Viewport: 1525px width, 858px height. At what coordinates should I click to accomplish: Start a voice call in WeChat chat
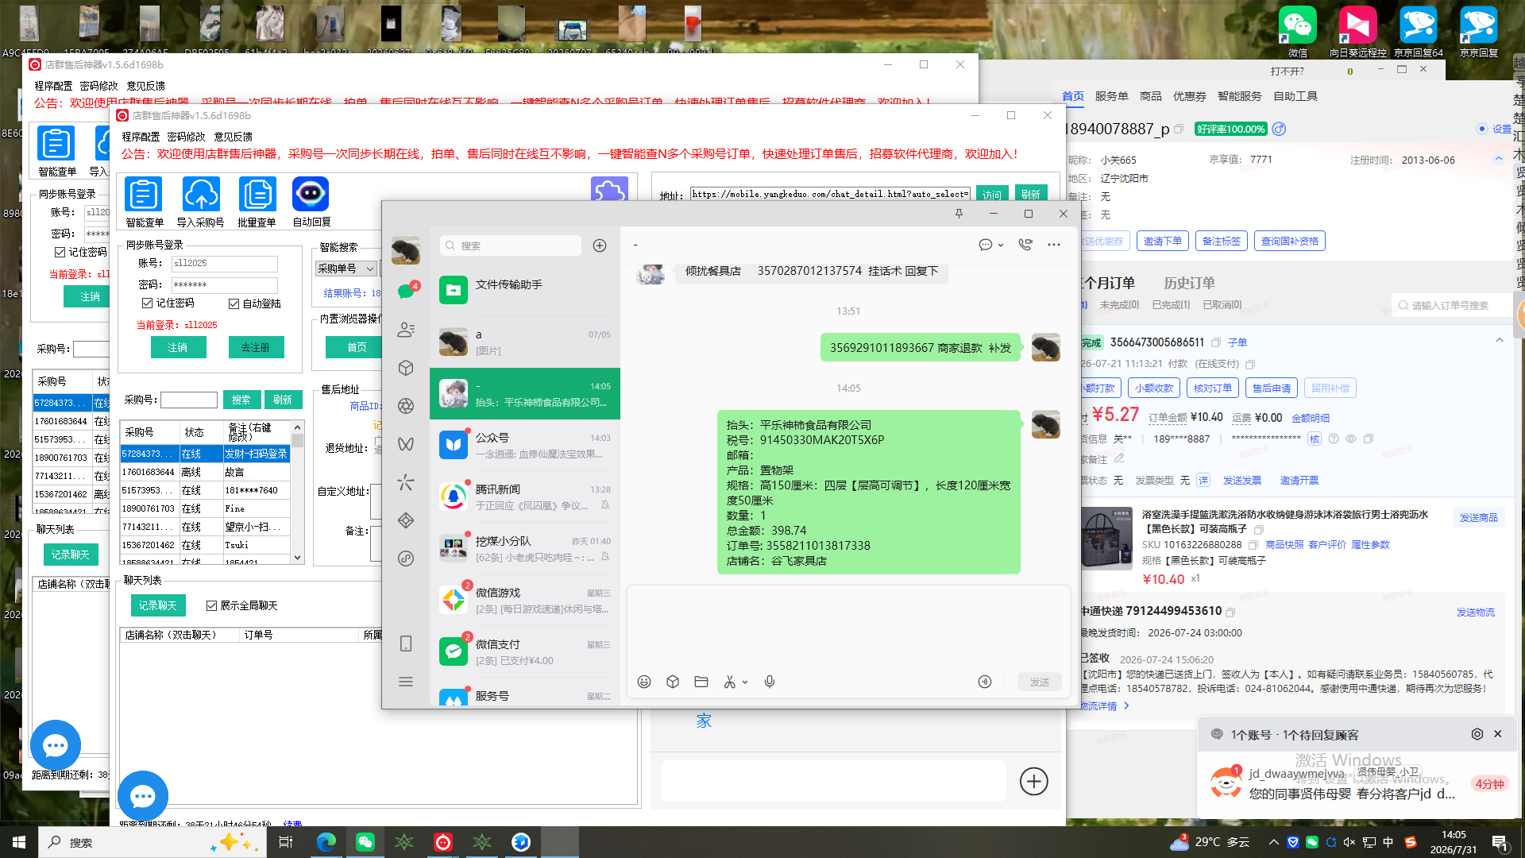pyautogui.click(x=1025, y=245)
